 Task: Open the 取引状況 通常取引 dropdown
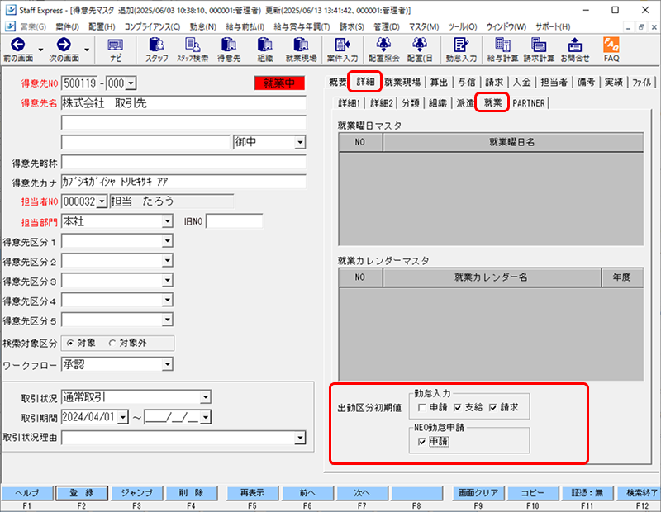click(x=205, y=397)
